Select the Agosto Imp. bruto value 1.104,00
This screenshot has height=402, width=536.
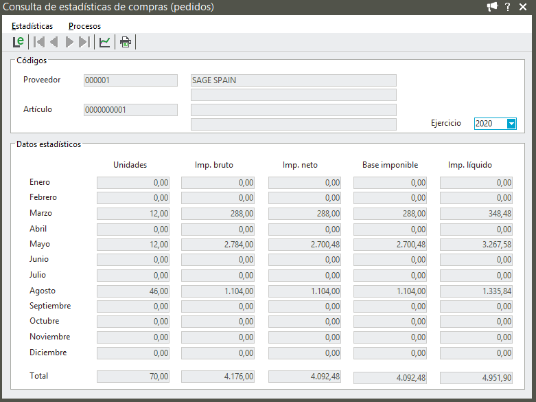click(218, 291)
